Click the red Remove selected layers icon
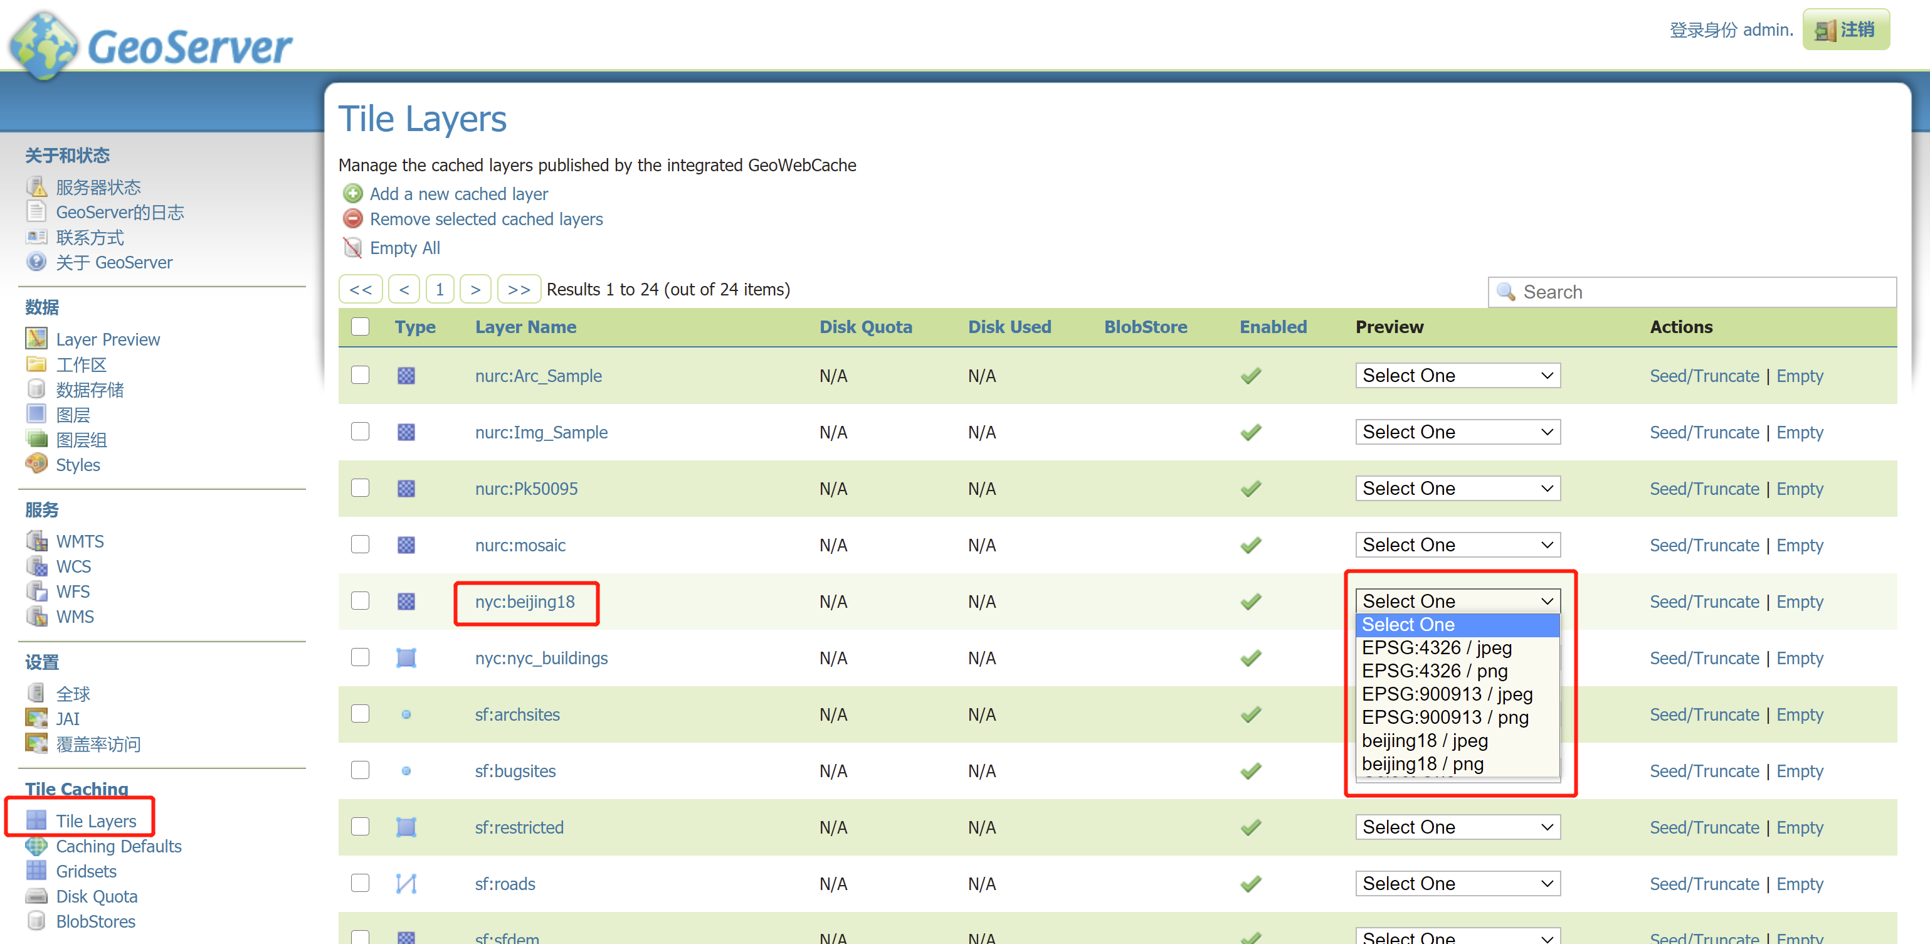This screenshot has height=944, width=1930. click(352, 219)
